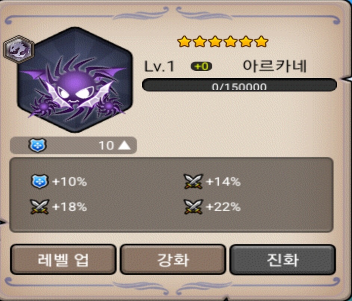Click the last gold star rating

(x=261, y=41)
